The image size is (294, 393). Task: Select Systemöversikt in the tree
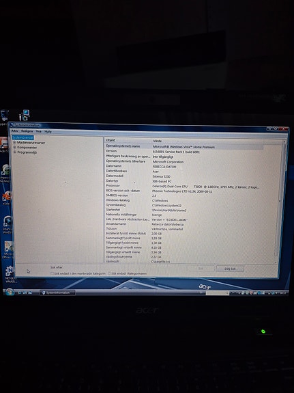click(23, 137)
